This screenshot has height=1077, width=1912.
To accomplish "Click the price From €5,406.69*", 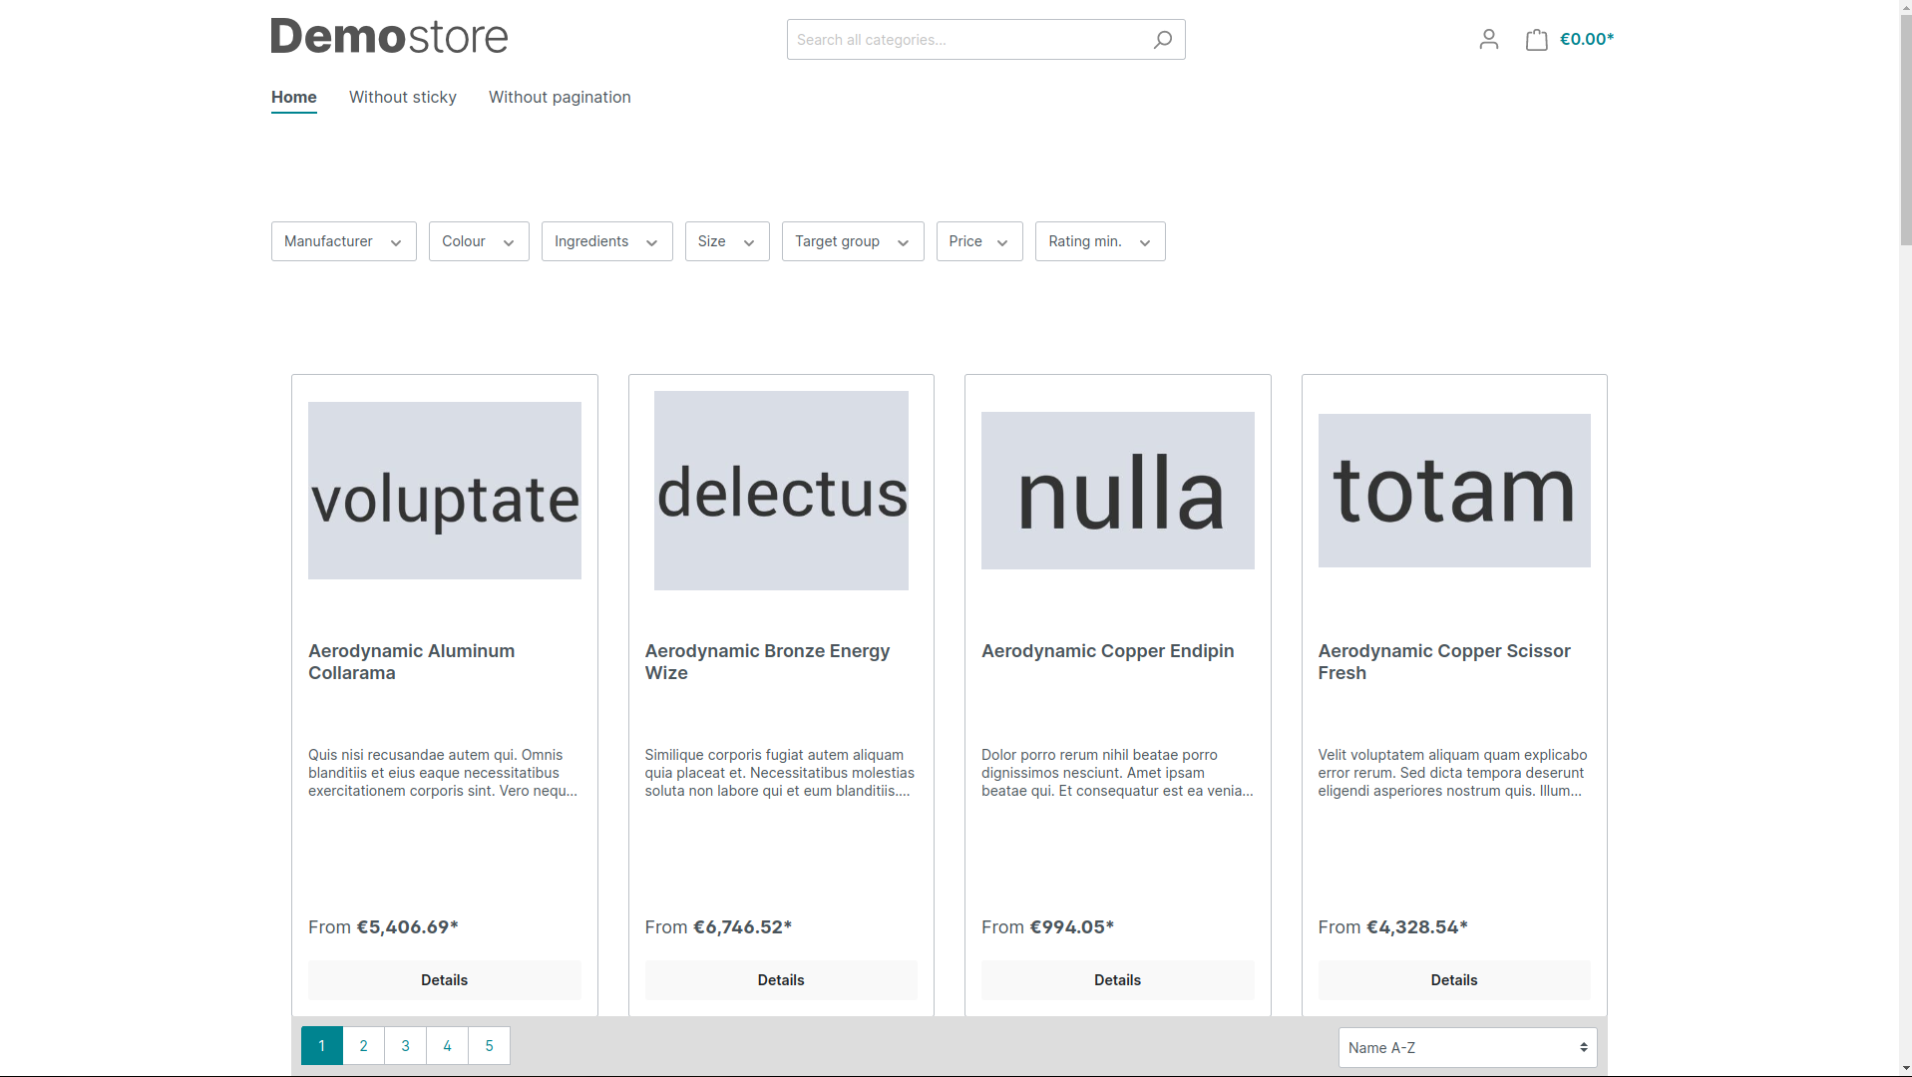I will coord(383,927).
